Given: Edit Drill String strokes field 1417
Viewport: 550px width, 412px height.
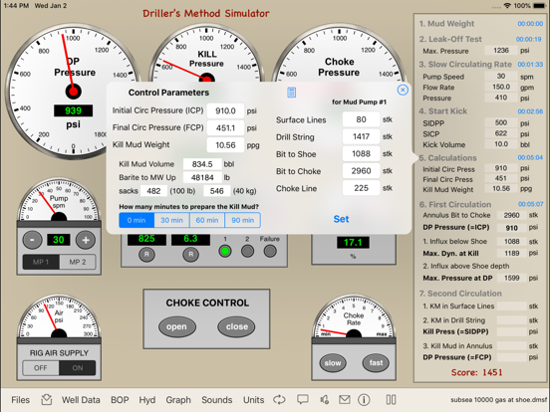Looking at the screenshot, I should 362,136.
